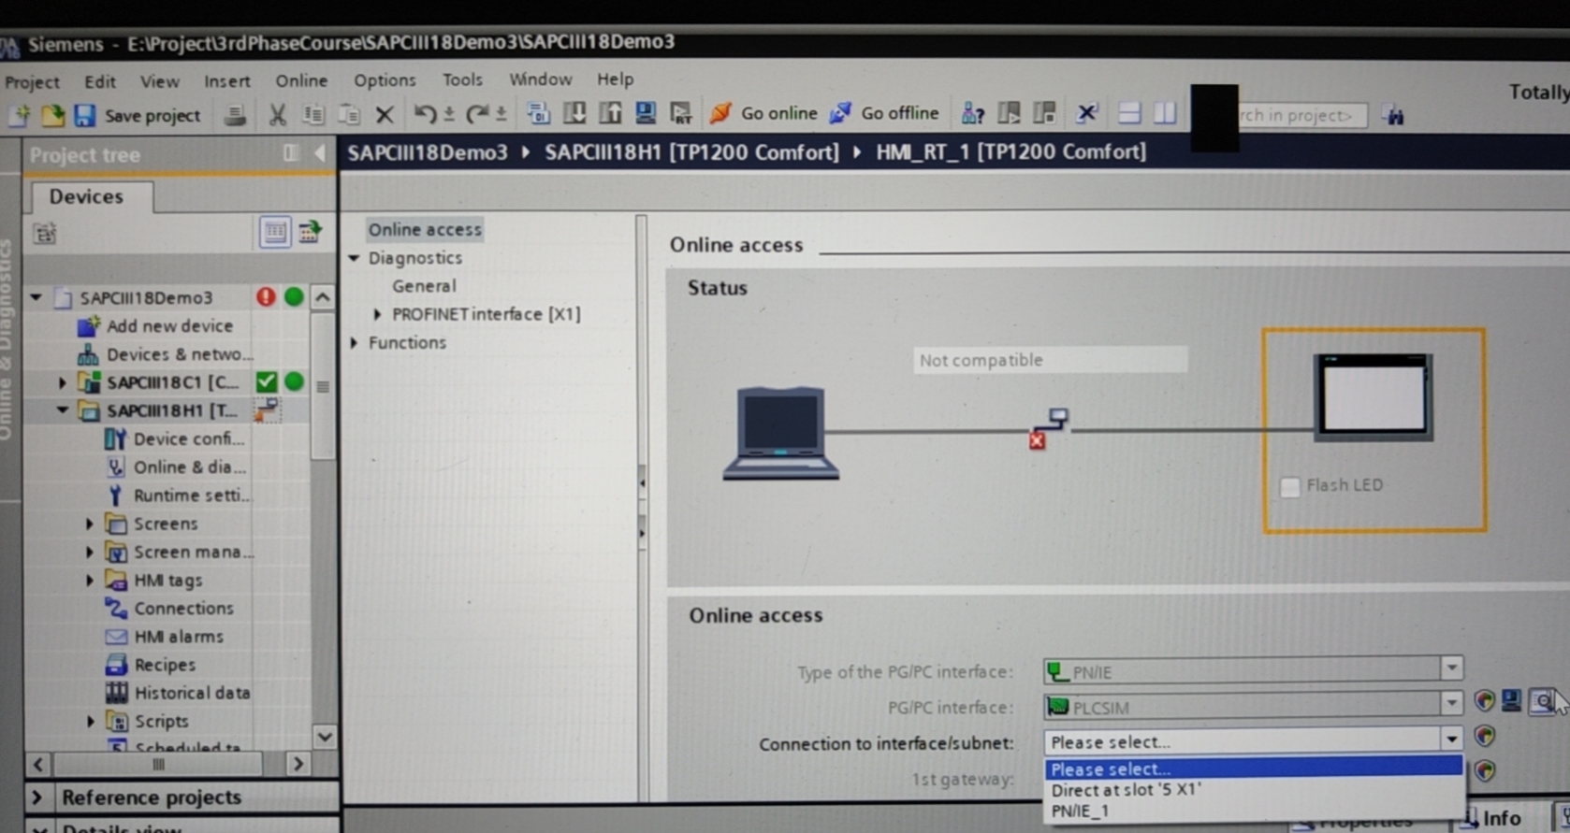The height and width of the screenshot is (833, 1570).
Task: Click the computer icon beside PG/PC interface
Action: tap(1511, 700)
